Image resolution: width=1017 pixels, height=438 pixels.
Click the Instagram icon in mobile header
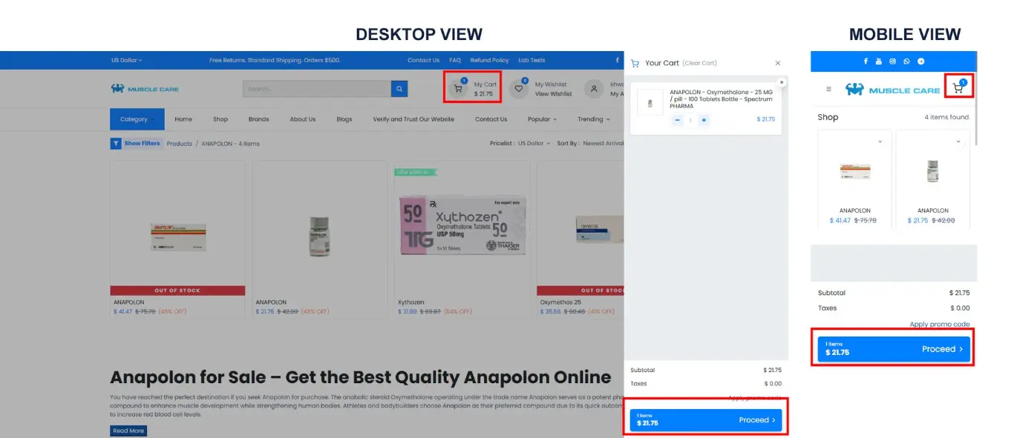pos(892,62)
